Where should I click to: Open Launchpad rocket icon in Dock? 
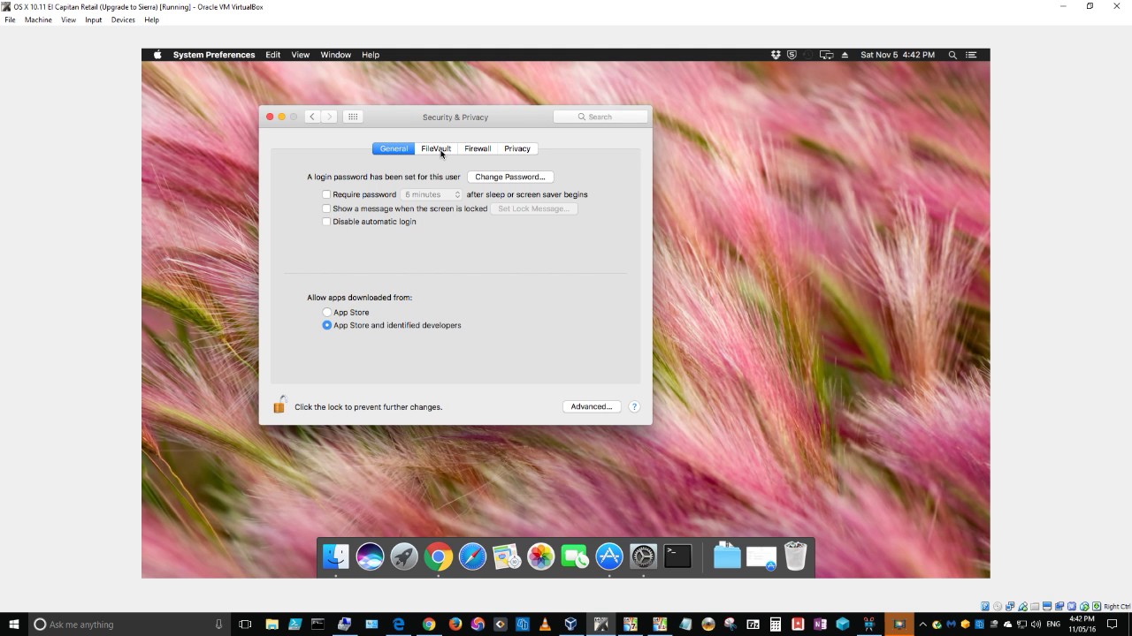pyautogui.click(x=404, y=556)
